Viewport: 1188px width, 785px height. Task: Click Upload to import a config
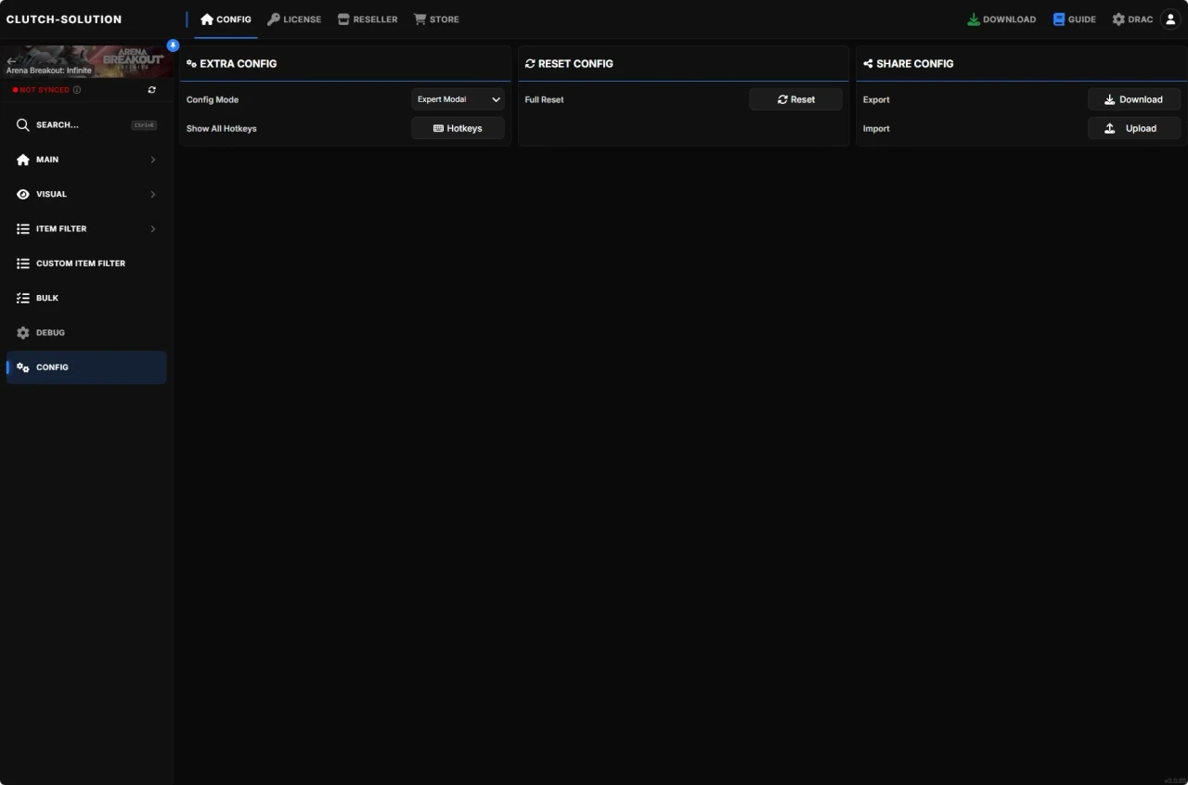[x=1133, y=128]
